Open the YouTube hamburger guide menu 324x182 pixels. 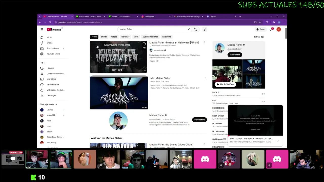pos(42,29)
